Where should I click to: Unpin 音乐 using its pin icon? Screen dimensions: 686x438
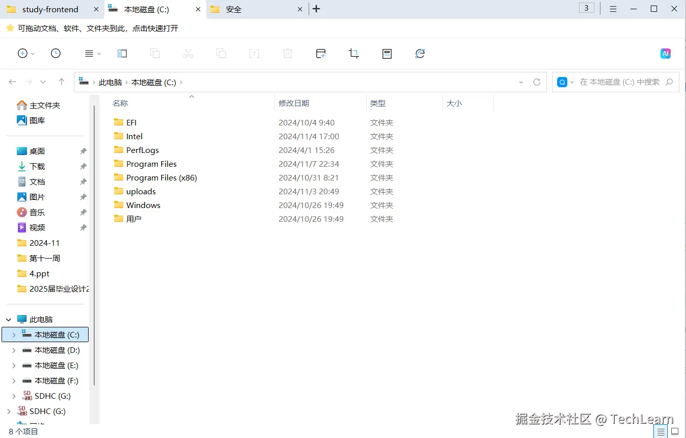pyautogui.click(x=83, y=212)
